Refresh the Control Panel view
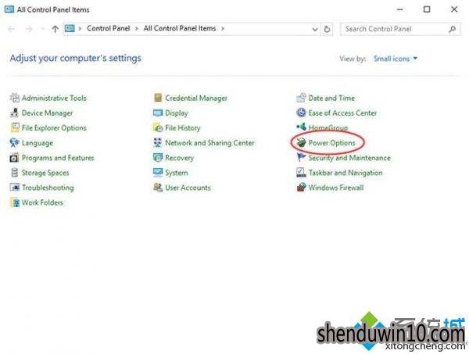This screenshot has width=469, height=354. point(327,29)
